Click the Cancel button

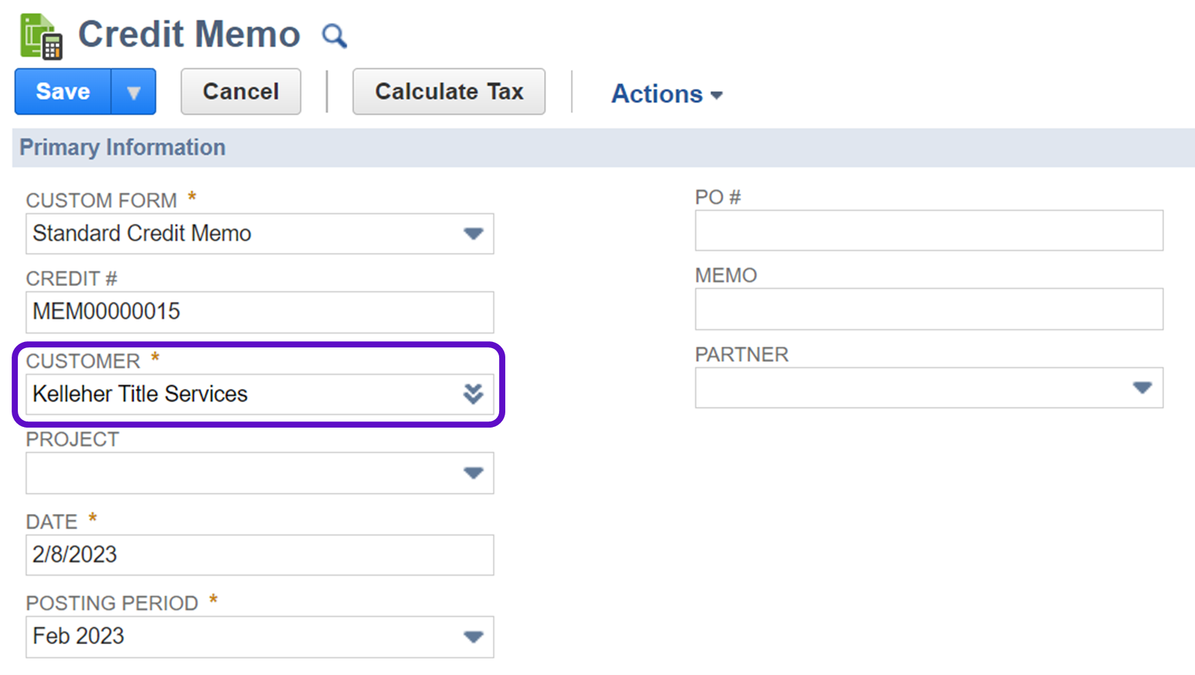click(241, 92)
